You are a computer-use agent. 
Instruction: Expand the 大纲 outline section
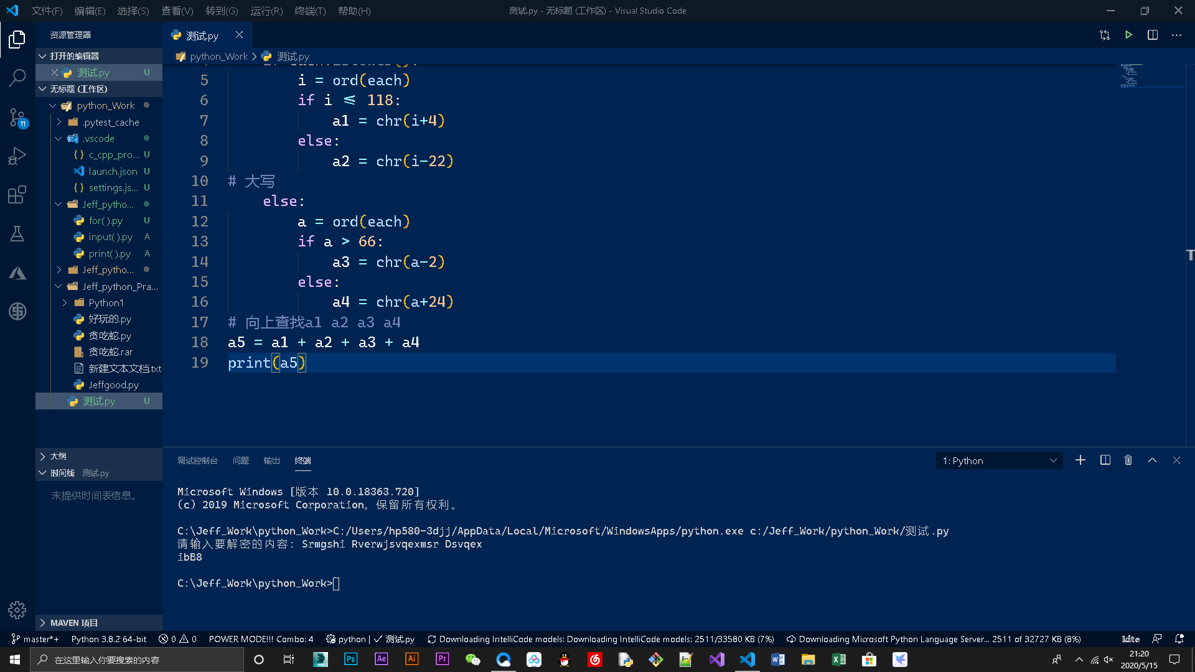pyautogui.click(x=98, y=456)
